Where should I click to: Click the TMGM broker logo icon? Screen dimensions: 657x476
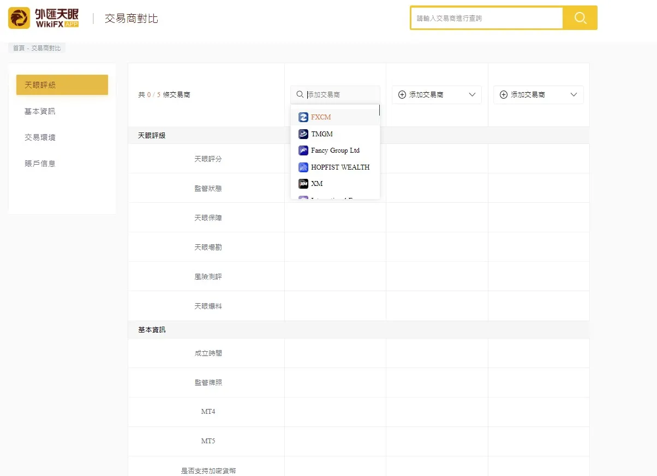303,134
